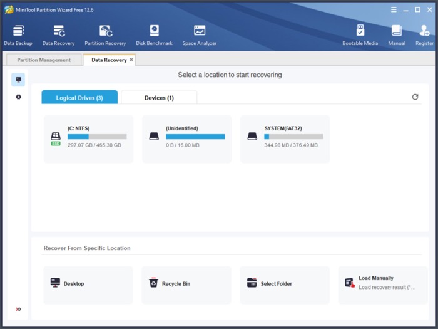Maximize the MiniTool window
Image resolution: width=438 pixels, height=329 pixels.
coord(417,10)
